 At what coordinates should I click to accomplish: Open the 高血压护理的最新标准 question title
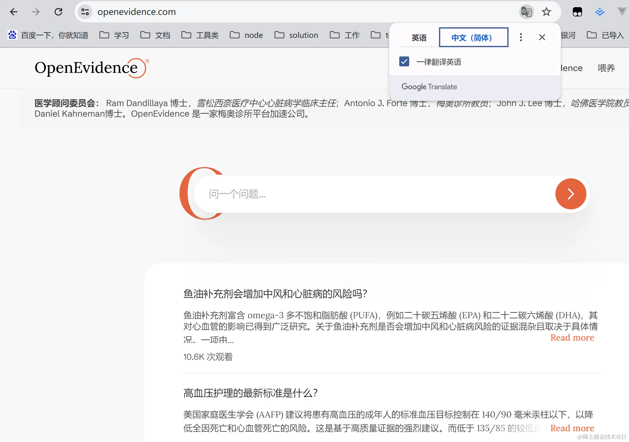pos(250,393)
